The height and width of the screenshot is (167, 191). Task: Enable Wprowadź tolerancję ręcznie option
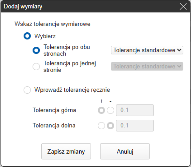pyautogui.click(x=27, y=90)
